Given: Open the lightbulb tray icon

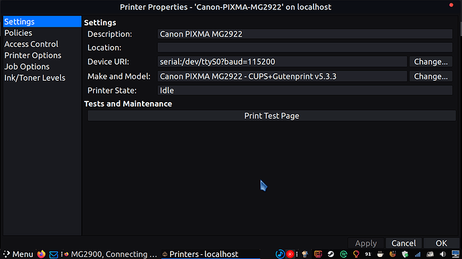Looking at the screenshot, I should [356, 254].
